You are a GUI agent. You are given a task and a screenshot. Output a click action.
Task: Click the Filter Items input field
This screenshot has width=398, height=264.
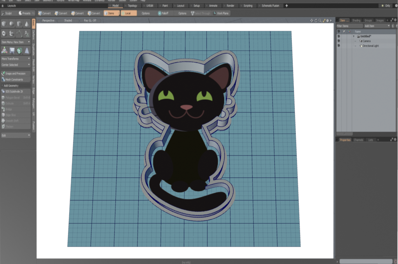click(x=349, y=26)
